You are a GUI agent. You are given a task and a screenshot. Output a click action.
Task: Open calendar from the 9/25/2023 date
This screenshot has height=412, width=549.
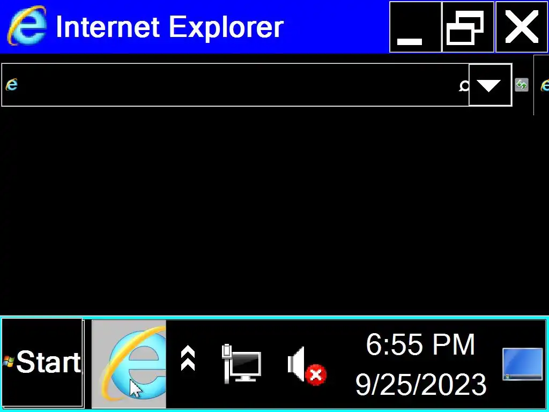point(421,384)
